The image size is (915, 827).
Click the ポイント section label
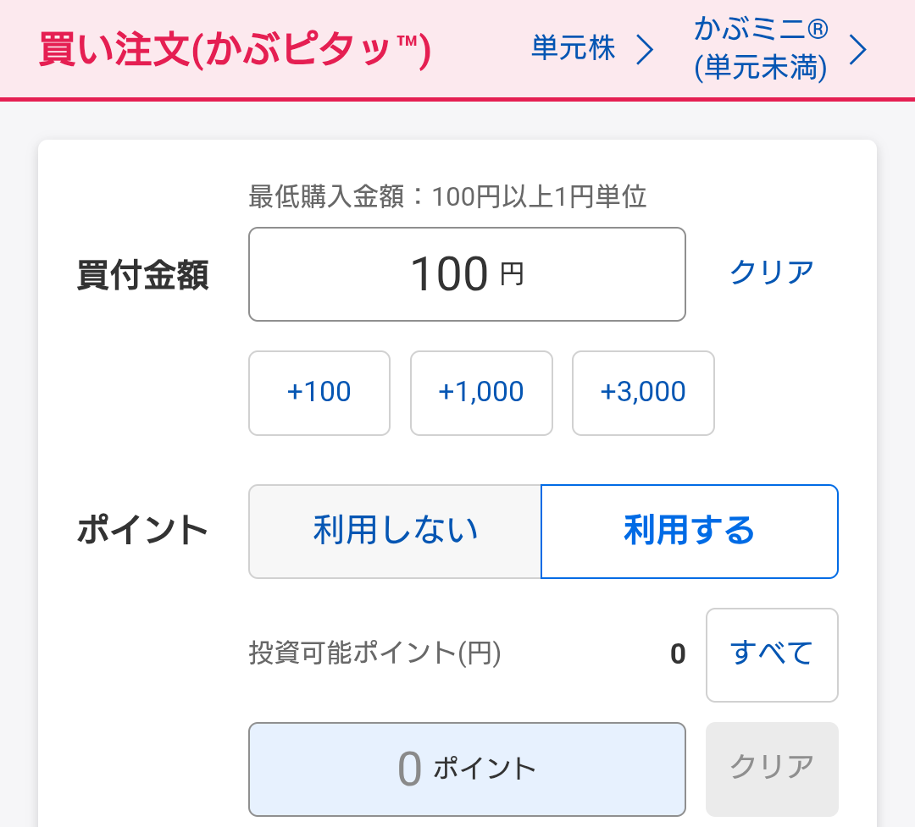(142, 530)
